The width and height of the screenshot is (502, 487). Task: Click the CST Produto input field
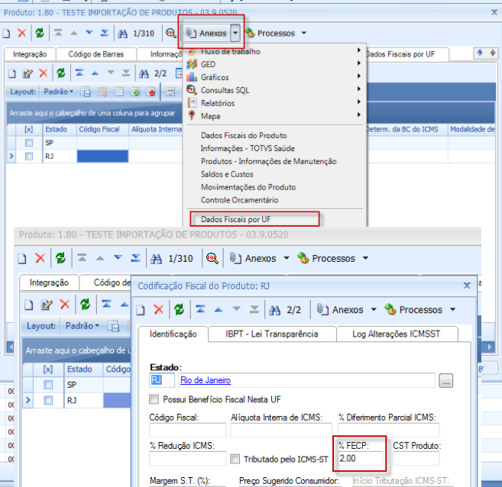[416, 459]
